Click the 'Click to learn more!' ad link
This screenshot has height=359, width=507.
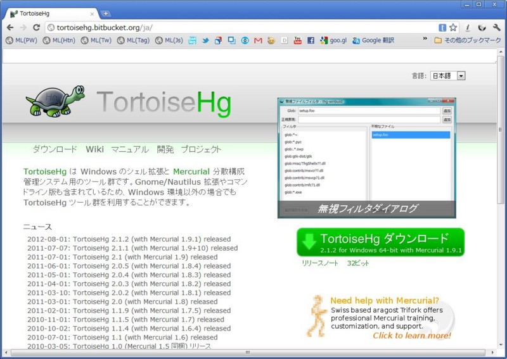[x=411, y=336]
